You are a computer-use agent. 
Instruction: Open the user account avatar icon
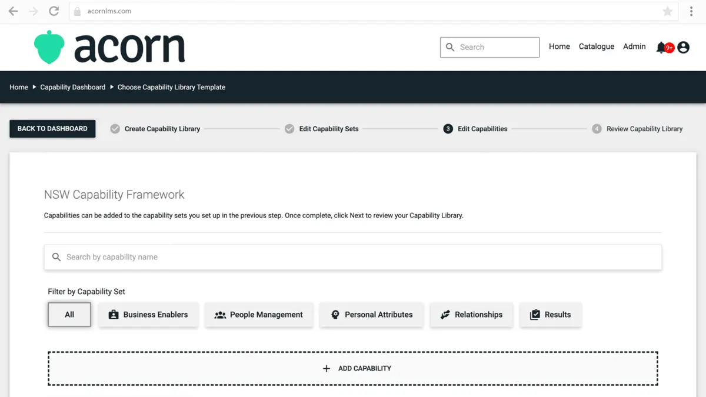tap(683, 47)
